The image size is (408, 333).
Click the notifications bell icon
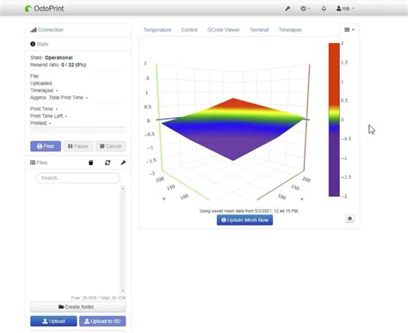click(324, 9)
